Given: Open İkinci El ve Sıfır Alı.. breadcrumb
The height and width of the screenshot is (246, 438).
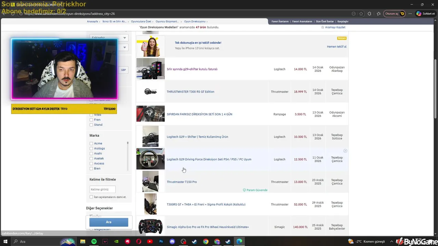Looking at the screenshot, I should (x=114, y=22).
